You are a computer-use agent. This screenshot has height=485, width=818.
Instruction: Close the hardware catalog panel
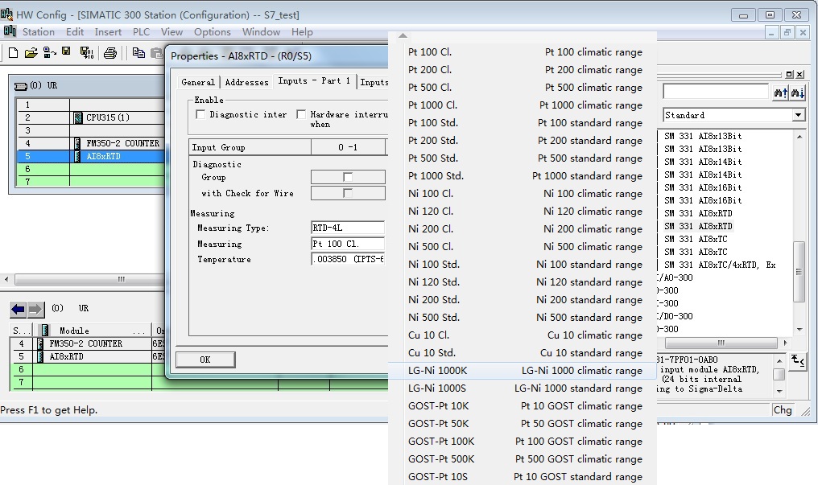click(x=799, y=75)
